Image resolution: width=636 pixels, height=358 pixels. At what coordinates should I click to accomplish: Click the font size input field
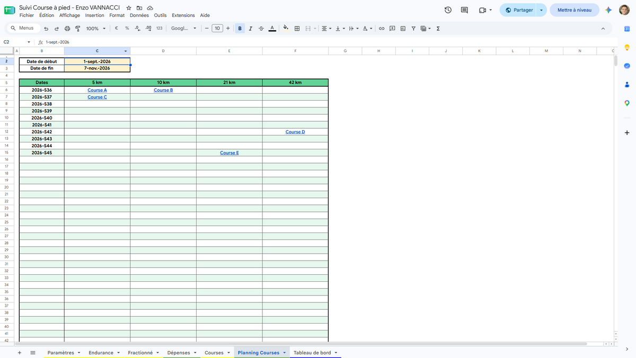(x=217, y=29)
